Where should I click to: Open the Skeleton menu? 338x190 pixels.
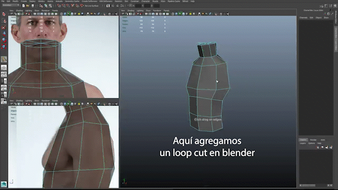coord(118,1)
